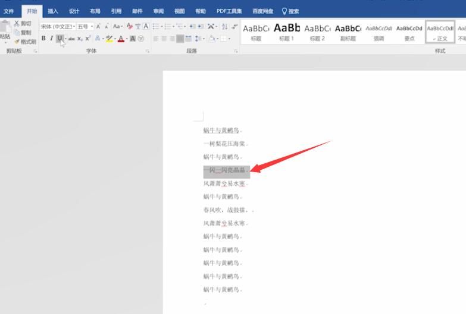Click the Increase Indent icon
Screen dimensions: 466x314
click(x=201, y=26)
